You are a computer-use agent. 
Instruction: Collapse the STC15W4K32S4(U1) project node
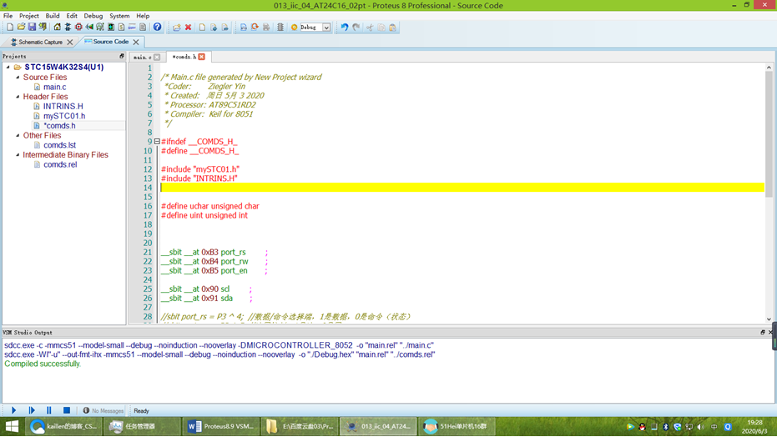8,67
